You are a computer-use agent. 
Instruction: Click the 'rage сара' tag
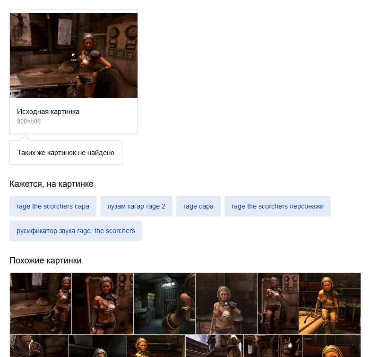tap(198, 206)
